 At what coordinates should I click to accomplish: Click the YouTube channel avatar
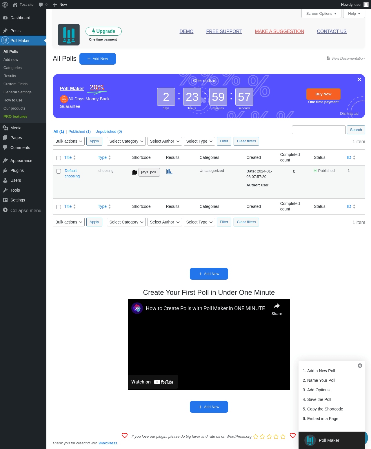(137, 308)
